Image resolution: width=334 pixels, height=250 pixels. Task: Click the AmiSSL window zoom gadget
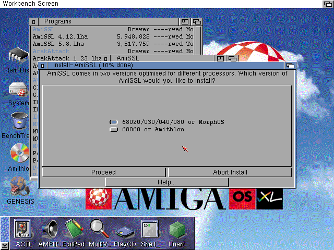coord(220,59)
